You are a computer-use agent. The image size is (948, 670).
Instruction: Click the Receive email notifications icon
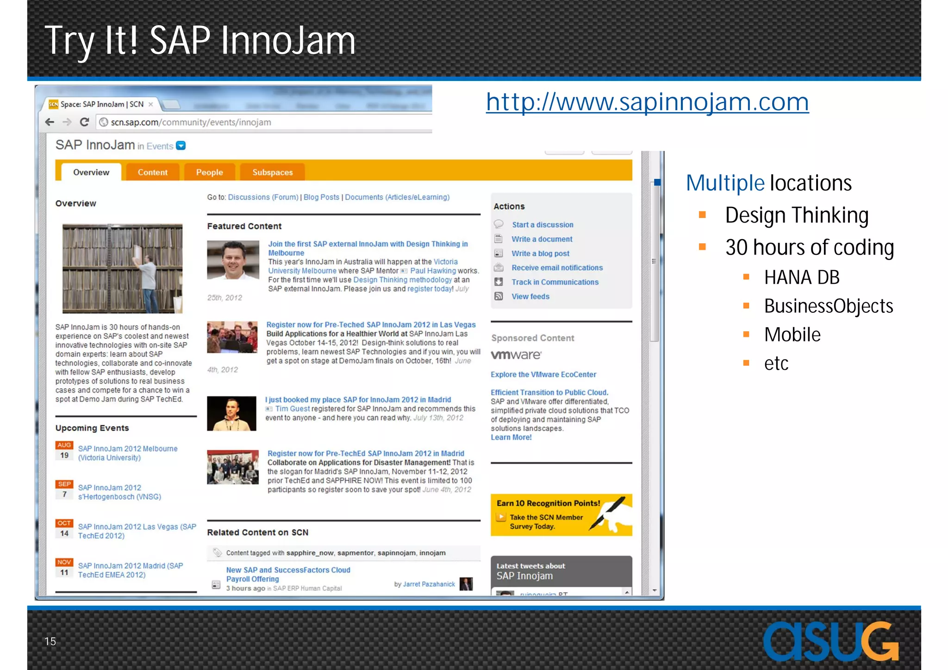499,267
